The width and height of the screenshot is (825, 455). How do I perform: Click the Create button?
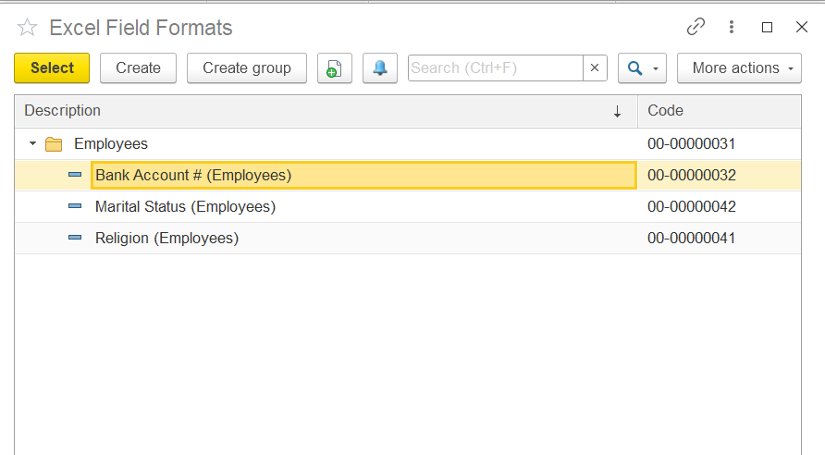pos(139,68)
